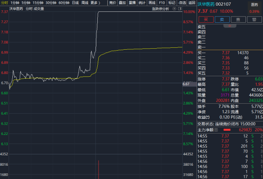Click the 叠加 overlay button

[x=122, y=3]
